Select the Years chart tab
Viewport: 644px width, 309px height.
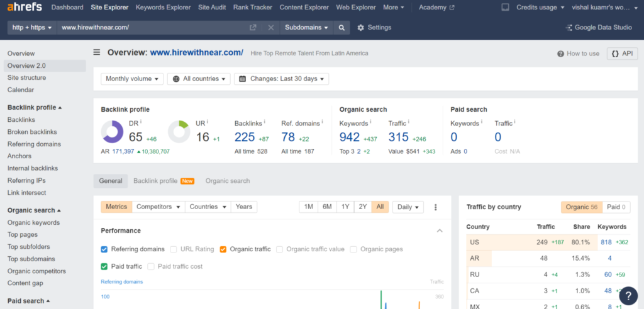244,207
